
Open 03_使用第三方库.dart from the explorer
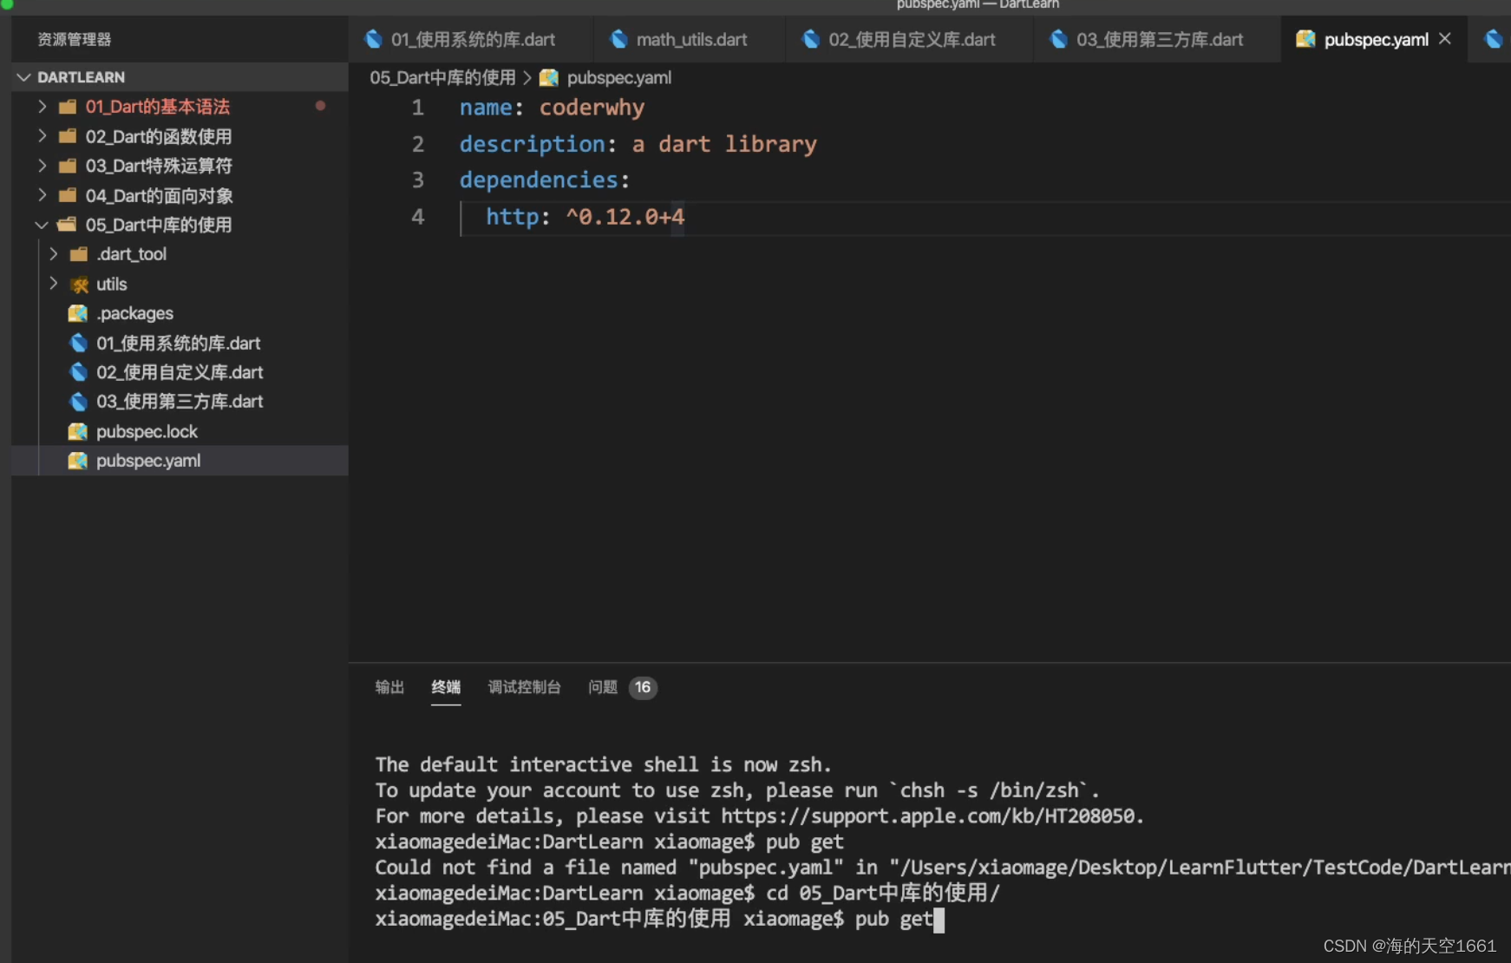click(180, 402)
